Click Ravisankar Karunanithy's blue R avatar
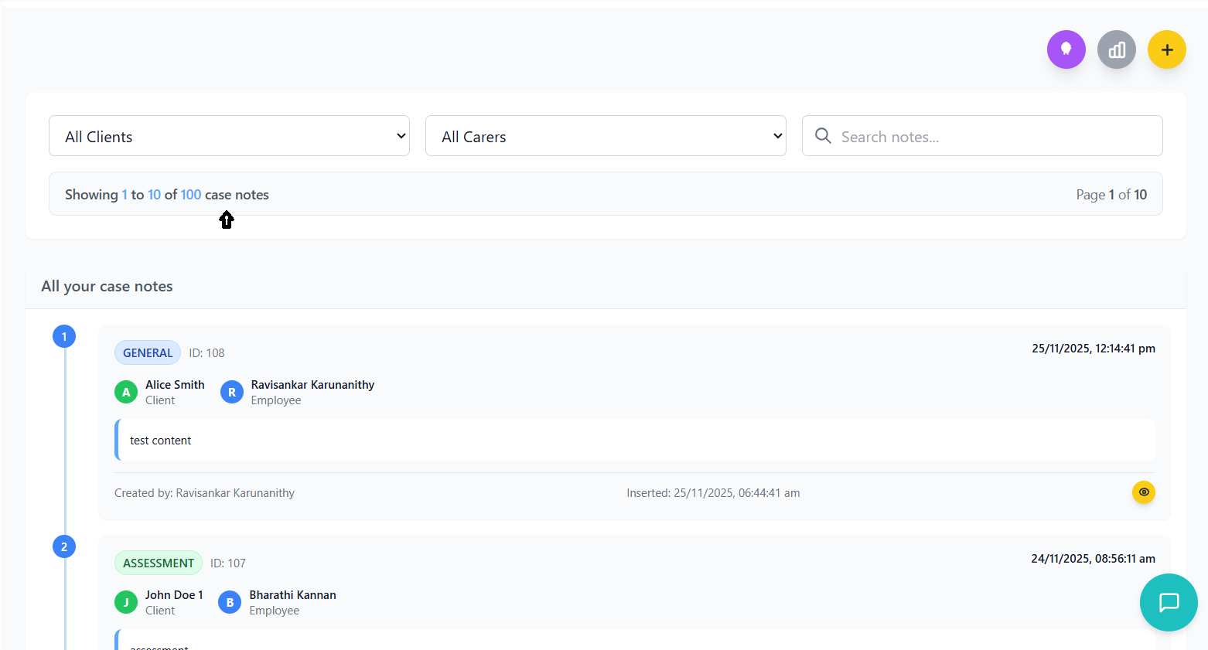Image resolution: width=1208 pixels, height=650 pixels. click(231, 392)
